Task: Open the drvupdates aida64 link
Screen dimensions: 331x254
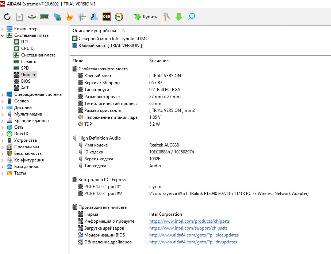Action: 193,242
